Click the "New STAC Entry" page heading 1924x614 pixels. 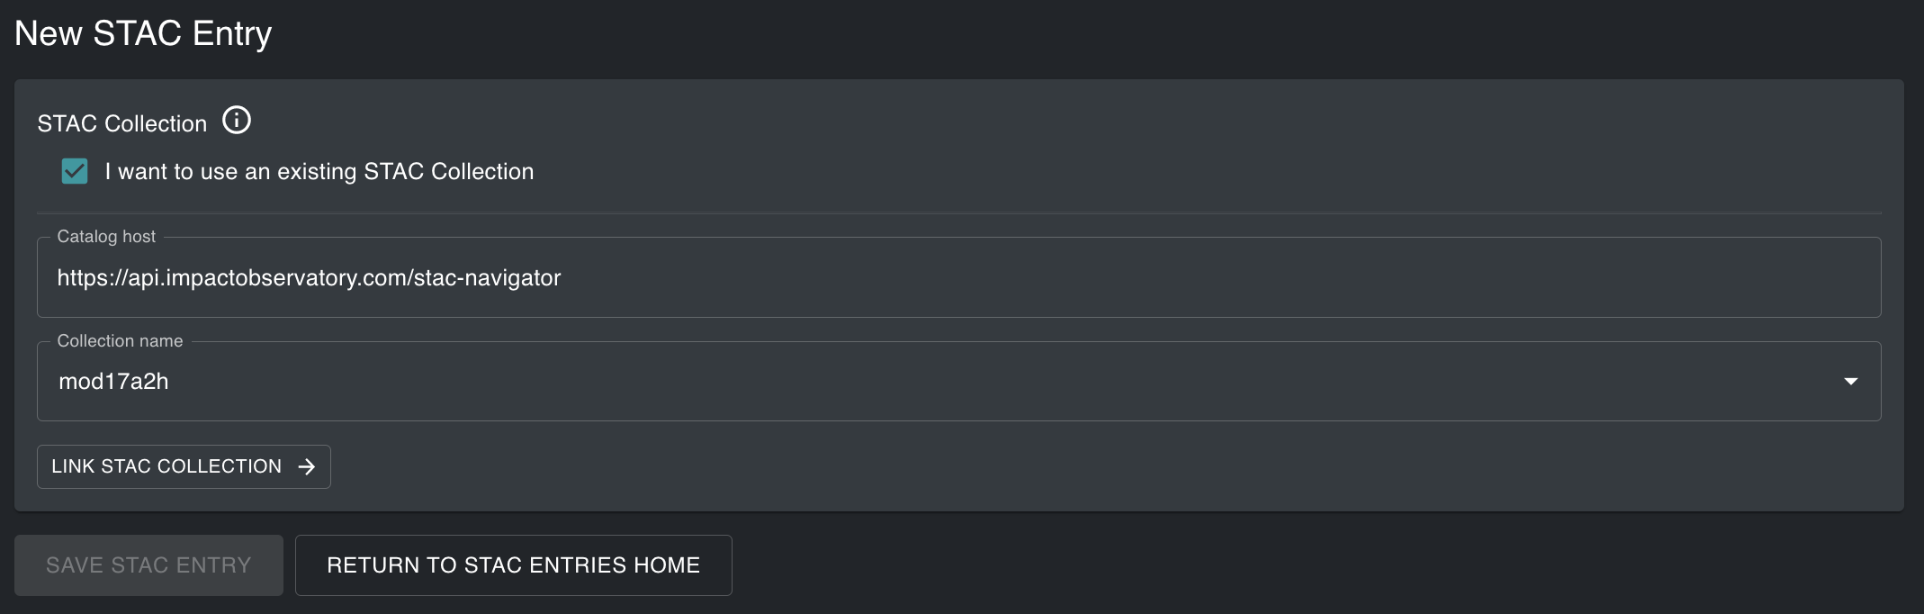tap(143, 33)
